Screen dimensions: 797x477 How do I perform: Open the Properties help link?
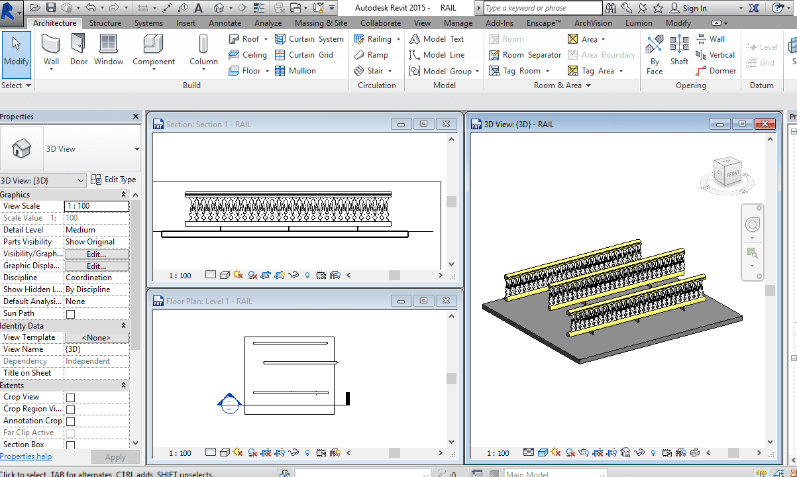coord(26,456)
